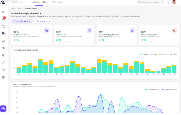181x115 pixels.
Task: Open the contacts people icon
Action: point(3,26)
